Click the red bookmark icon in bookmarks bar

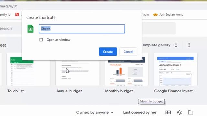pyautogui.click(x=17, y=15)
